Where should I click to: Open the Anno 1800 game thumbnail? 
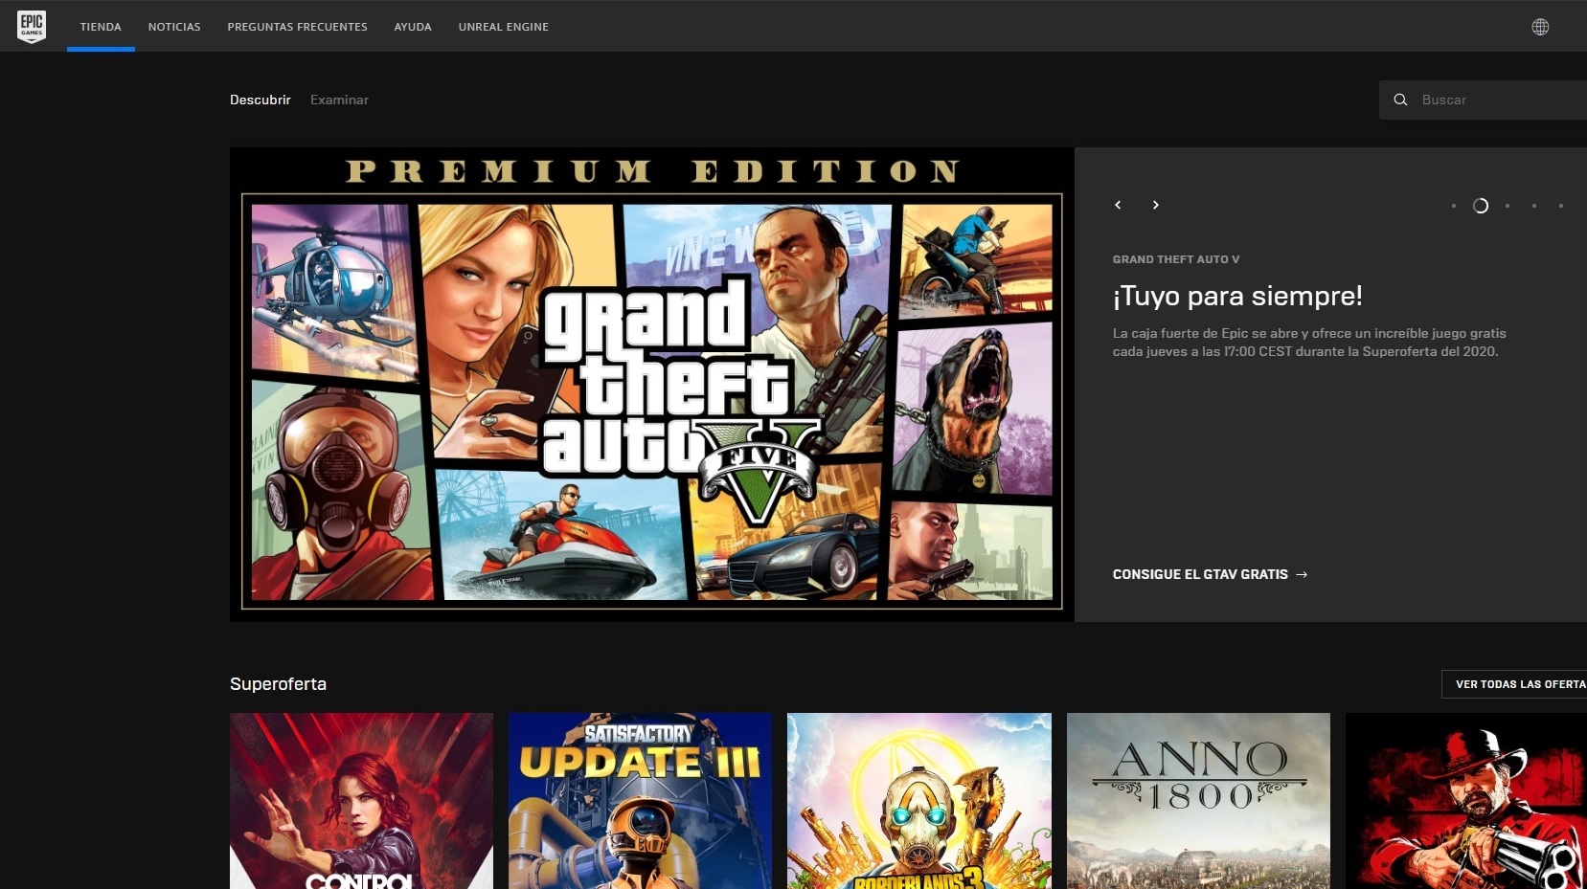[x=1198, y=801]
